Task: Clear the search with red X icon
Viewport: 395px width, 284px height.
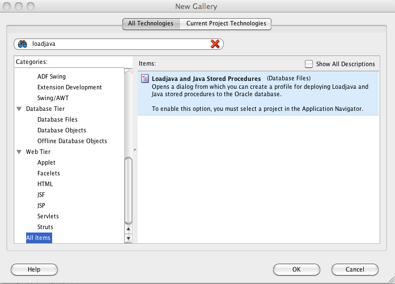Action: click(215, 44)
